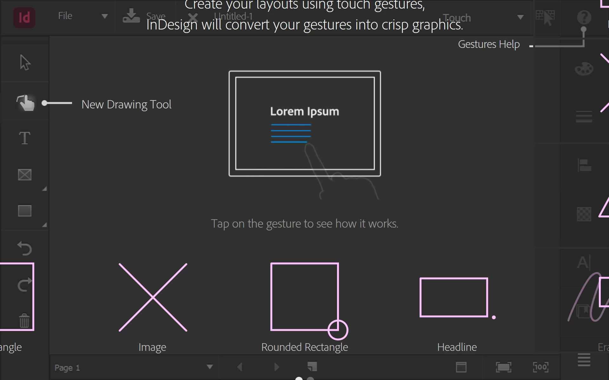This screenshot has height=380, width=609.
Task: Click the Gestures Help question icon
Action: 584,17
